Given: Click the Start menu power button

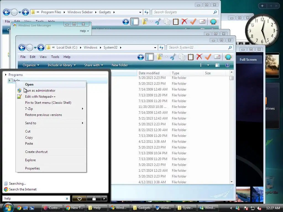Looking at the screenshot, I should point(79,198).
